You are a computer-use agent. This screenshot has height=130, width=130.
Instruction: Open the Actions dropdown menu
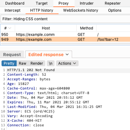click(x=67, y=63)
